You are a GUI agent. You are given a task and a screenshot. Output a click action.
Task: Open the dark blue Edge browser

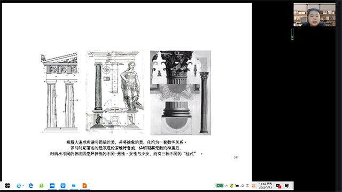(x=31, y=186)
